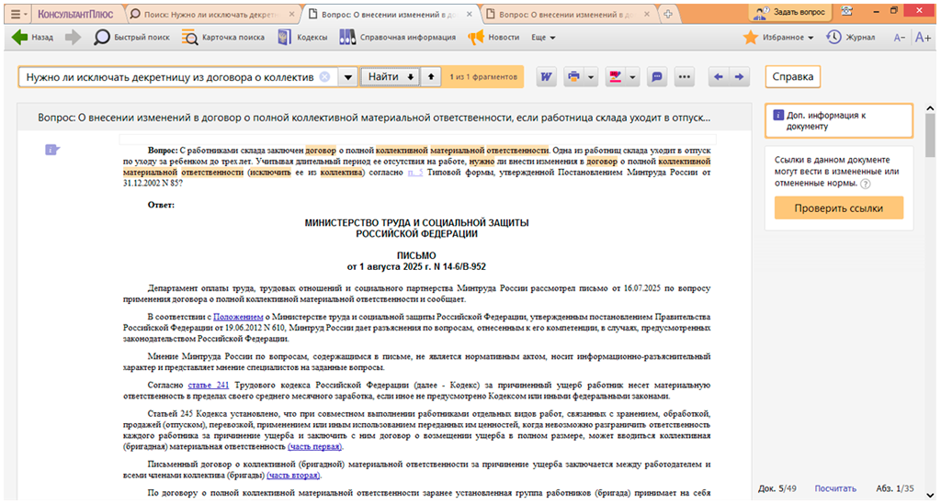Open a new tab
Image resolution: width=941 pixels, height=504 pixels.
pos(668,14)
